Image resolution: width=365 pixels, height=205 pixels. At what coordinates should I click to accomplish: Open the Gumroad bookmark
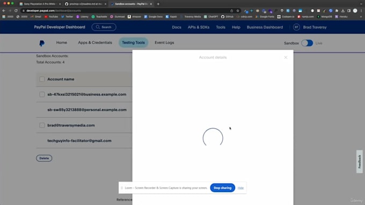pyautogui.click(x=118, y=17)
